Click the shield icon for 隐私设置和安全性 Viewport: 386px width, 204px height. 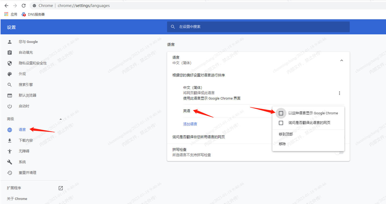pyautogui.click(x=10, y=63)
